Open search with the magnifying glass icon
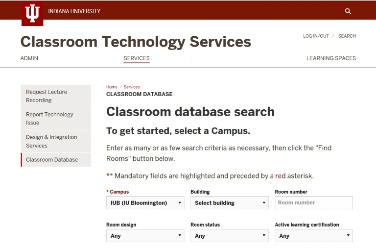Screen dimensions: 376x251 click(x=348, y=11)
